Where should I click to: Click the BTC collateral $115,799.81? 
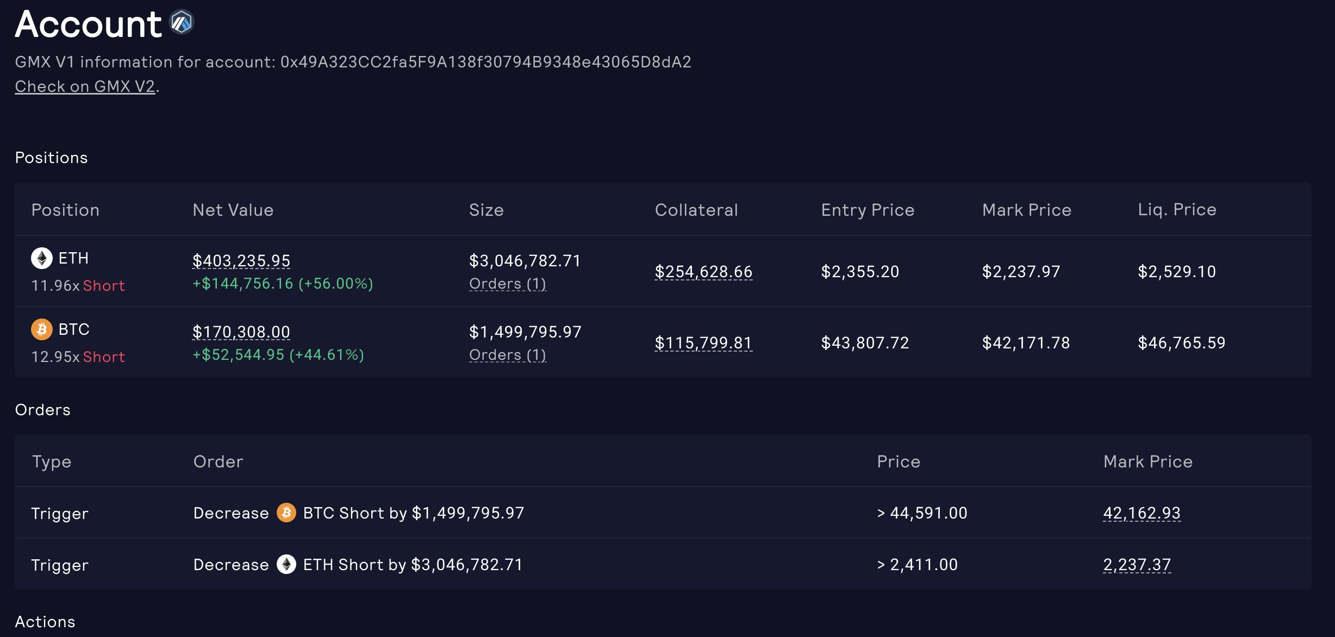point(704,343)
